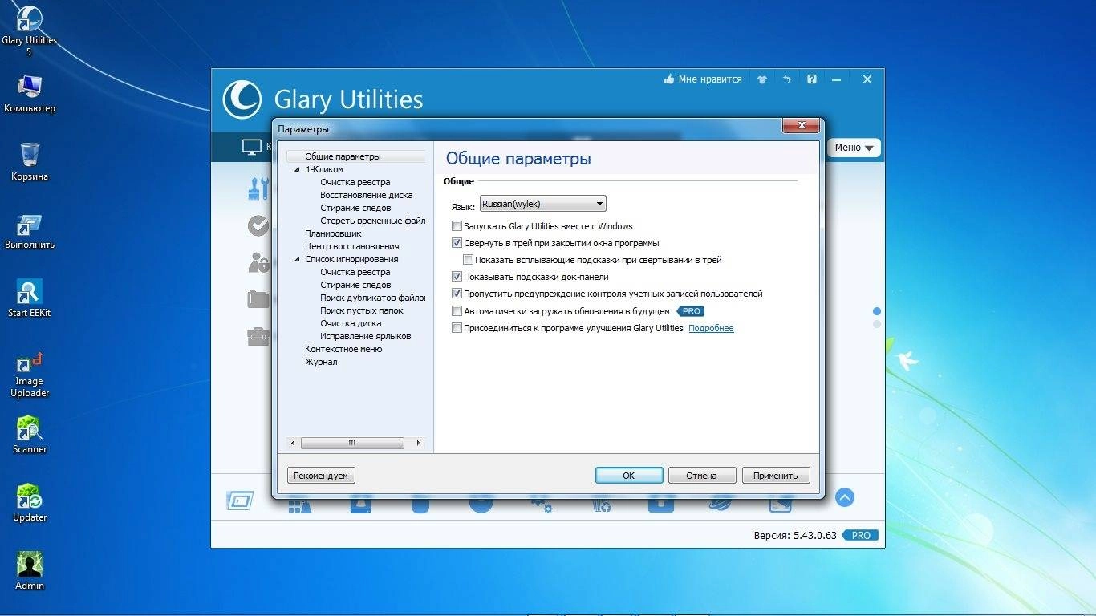Launch the Updater desktop shortcut

click(x=30, y=503)
